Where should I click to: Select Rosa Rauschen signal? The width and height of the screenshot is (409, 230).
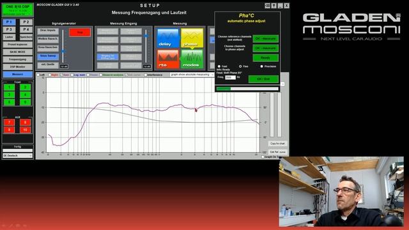48,48
